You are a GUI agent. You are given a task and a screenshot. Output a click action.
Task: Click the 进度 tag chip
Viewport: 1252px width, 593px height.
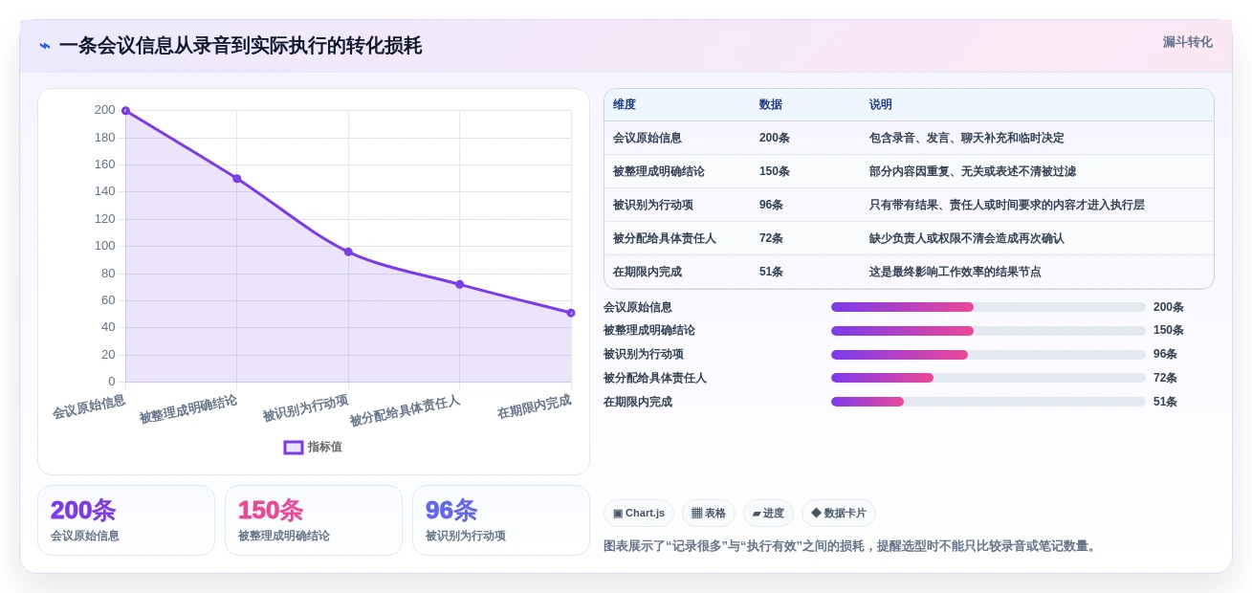coord(768,514)
